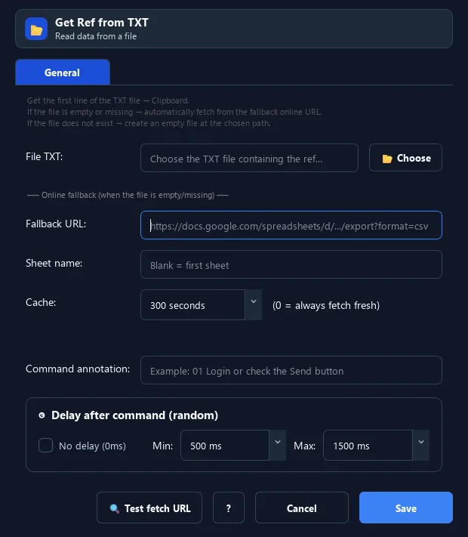Switch to the General tab
This screenshot has height=537, width=468.
coord(63,73)
